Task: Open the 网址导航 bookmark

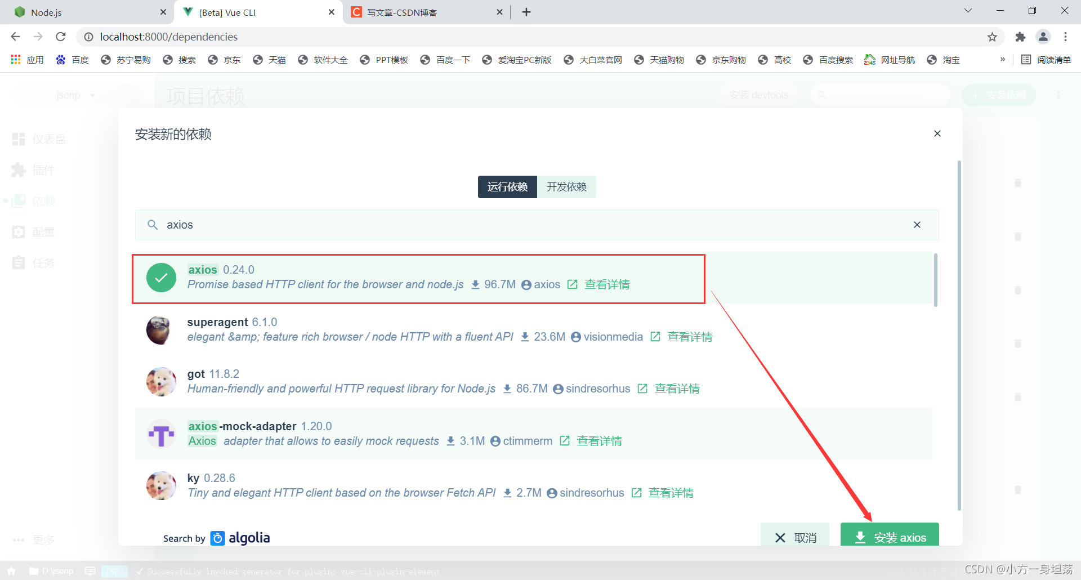Action: tap(890, 60)
